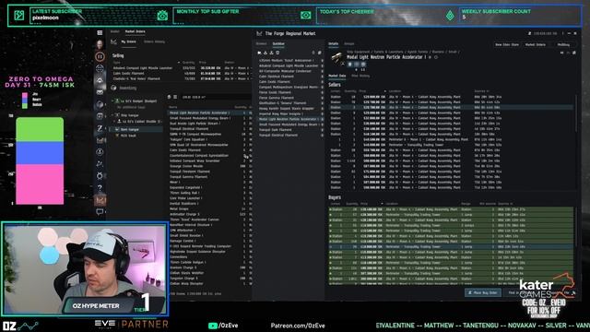This screenshot has height=332, width=590.
Task: Click first Quickbar toolbar folder icon
Action: [259, 53]
